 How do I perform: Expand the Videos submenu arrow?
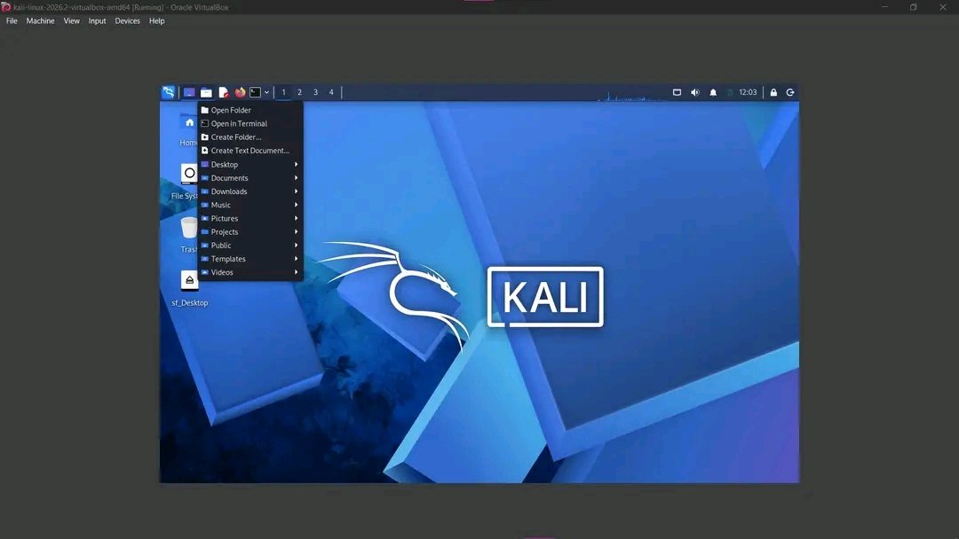pyautogui.click(x=296, y=272)
